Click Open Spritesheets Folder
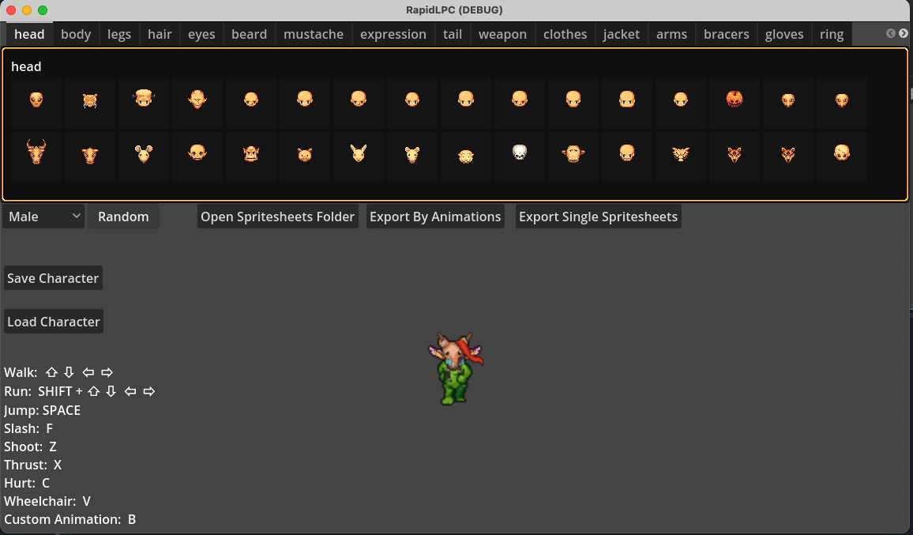Screen dimensions: 913x535 pos(278,217)
